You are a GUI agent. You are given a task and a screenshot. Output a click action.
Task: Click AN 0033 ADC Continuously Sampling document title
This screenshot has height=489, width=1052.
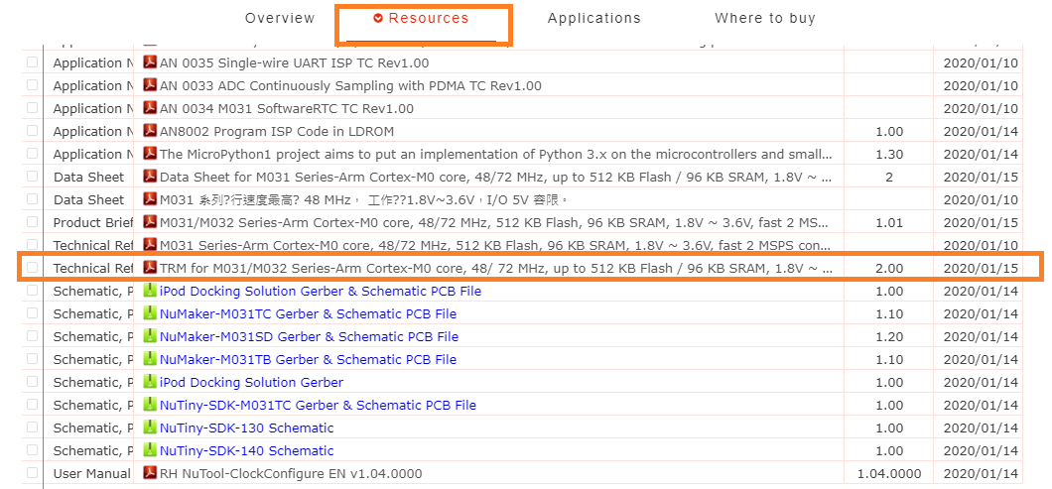click(x=350, y=85)
